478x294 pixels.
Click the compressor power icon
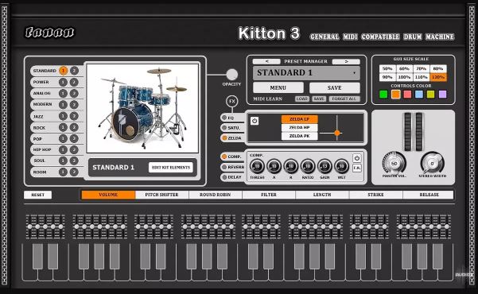point(357,158)
